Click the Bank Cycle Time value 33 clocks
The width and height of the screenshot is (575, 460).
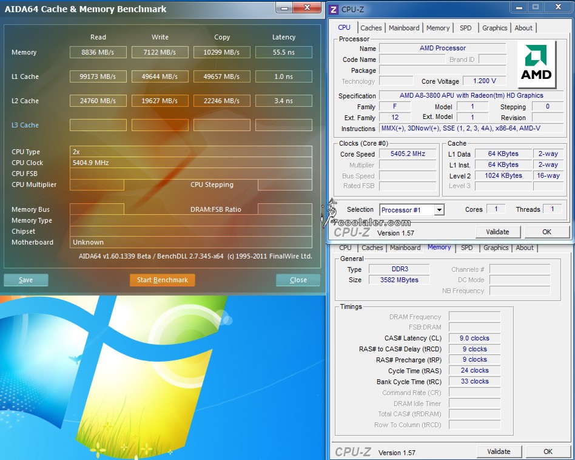pyautogui.click(x=474, y=382)
